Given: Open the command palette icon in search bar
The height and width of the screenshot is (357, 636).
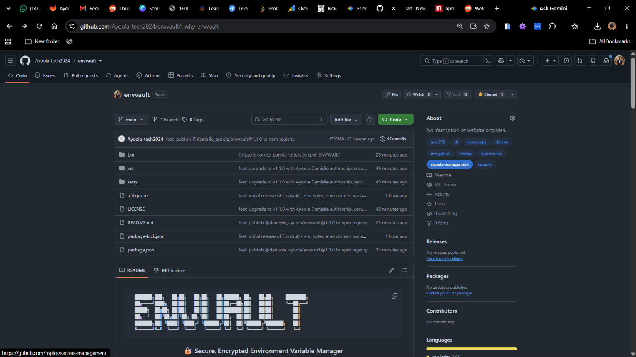Looking at the screenshot, I should pyautogui.click(x=488, y=61).
